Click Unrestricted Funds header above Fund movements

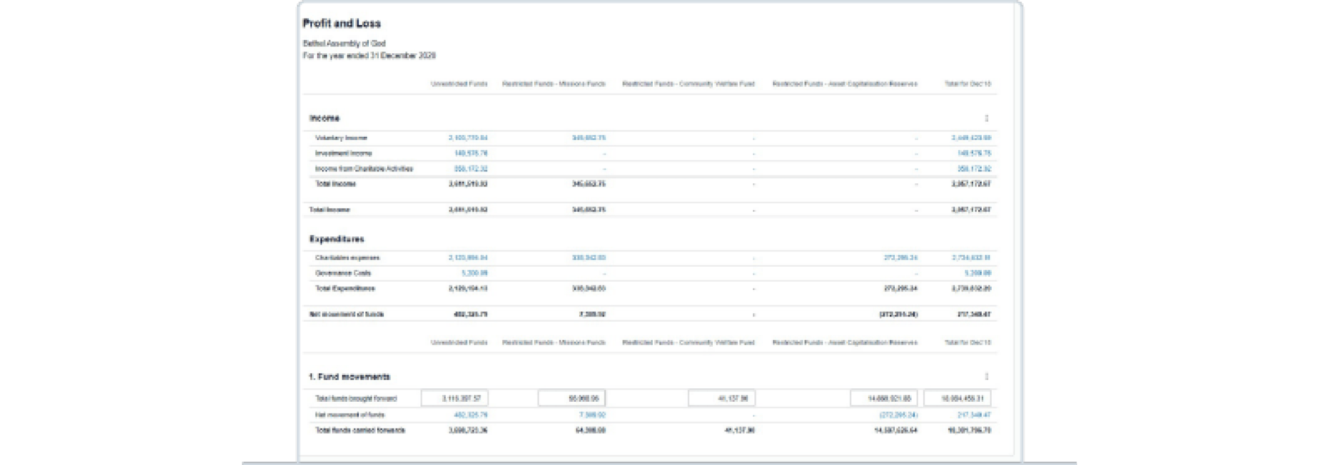pos(459,342)
